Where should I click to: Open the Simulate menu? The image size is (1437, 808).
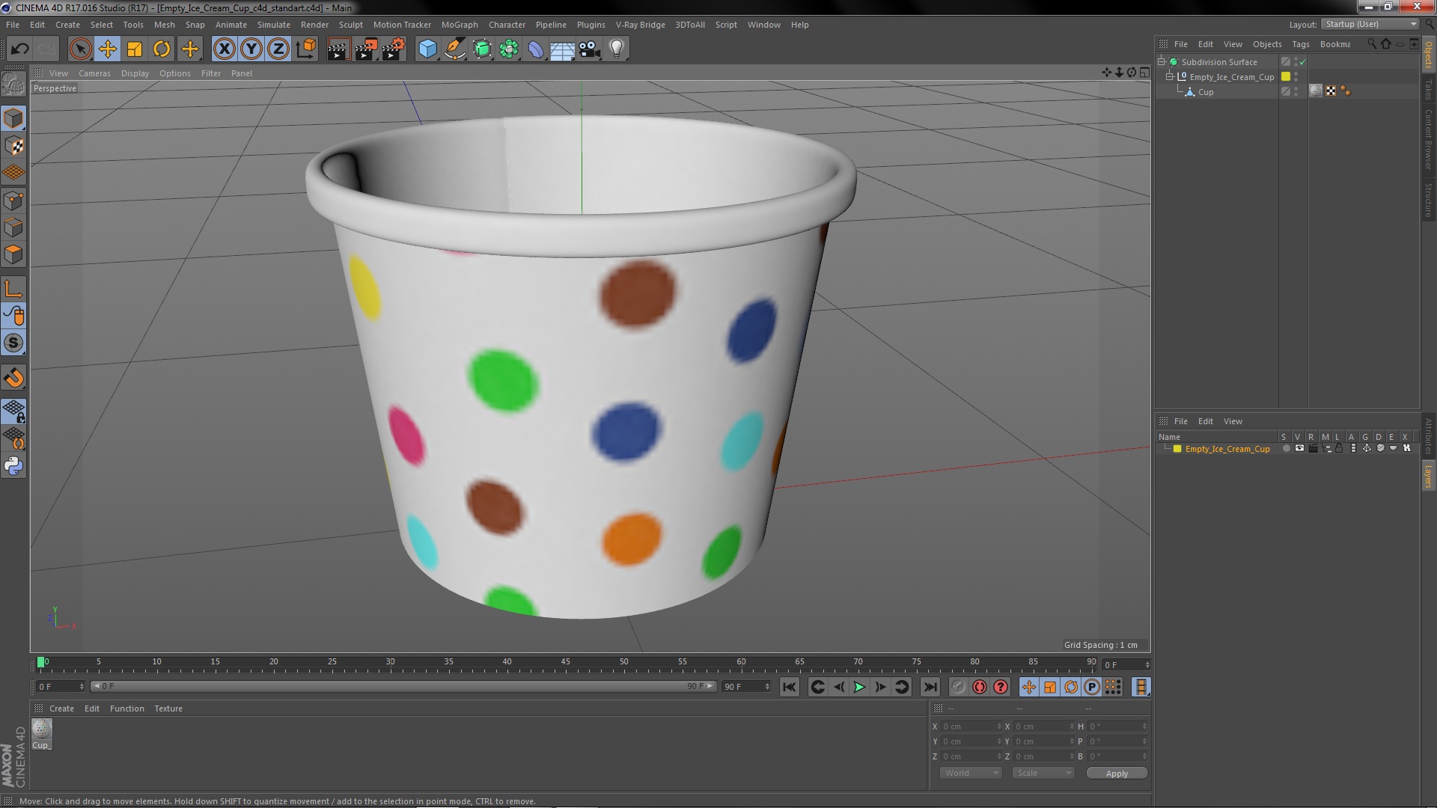click(274, 25)
